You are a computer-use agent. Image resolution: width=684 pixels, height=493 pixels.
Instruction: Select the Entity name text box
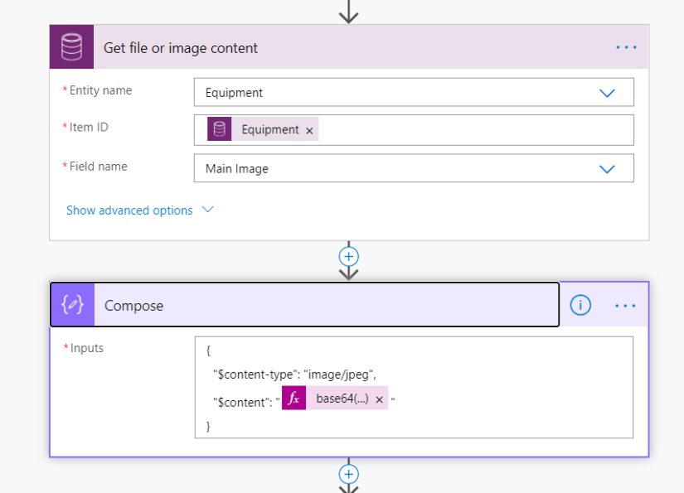click(373, 92)
